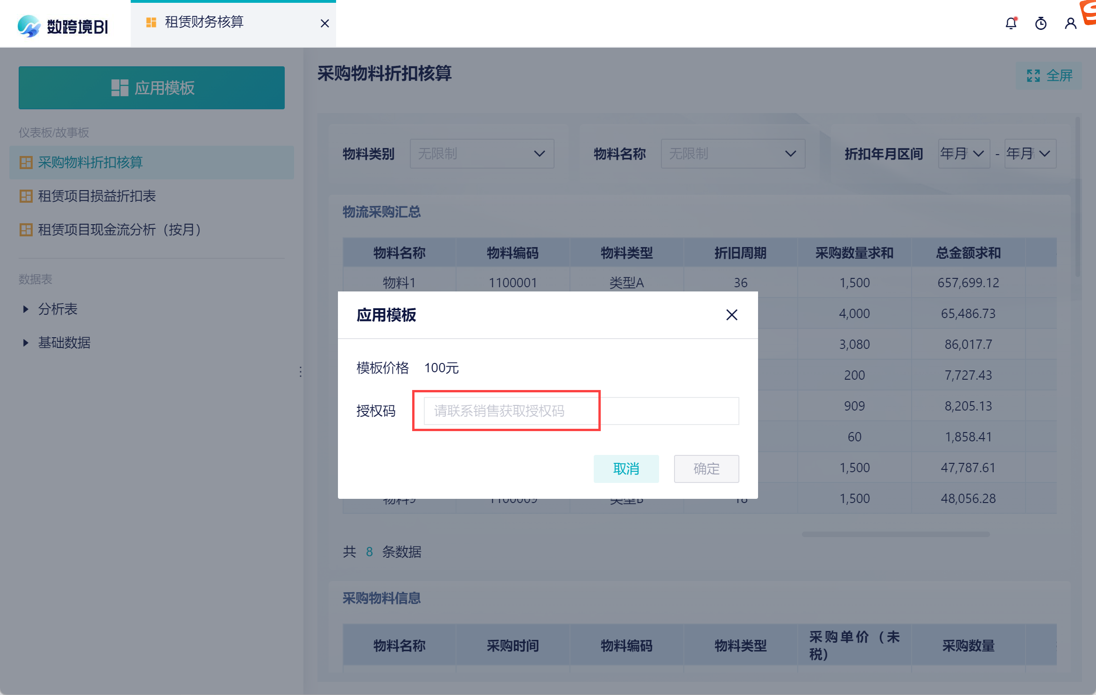Open the 物料名称 dropdown
This screenshot has height=695, width=1096.
[x=732, y=154]
